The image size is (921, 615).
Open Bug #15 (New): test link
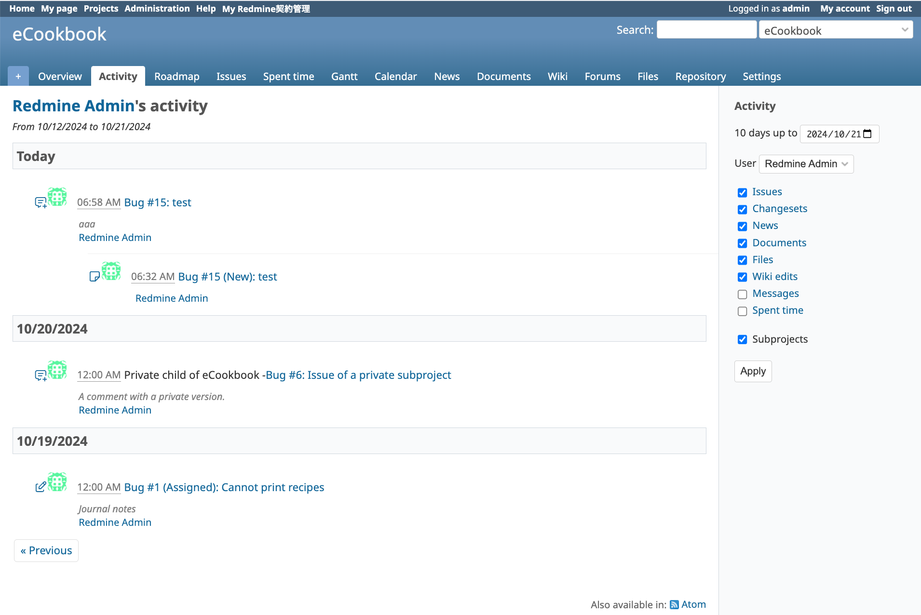click(x=228, y=277)
